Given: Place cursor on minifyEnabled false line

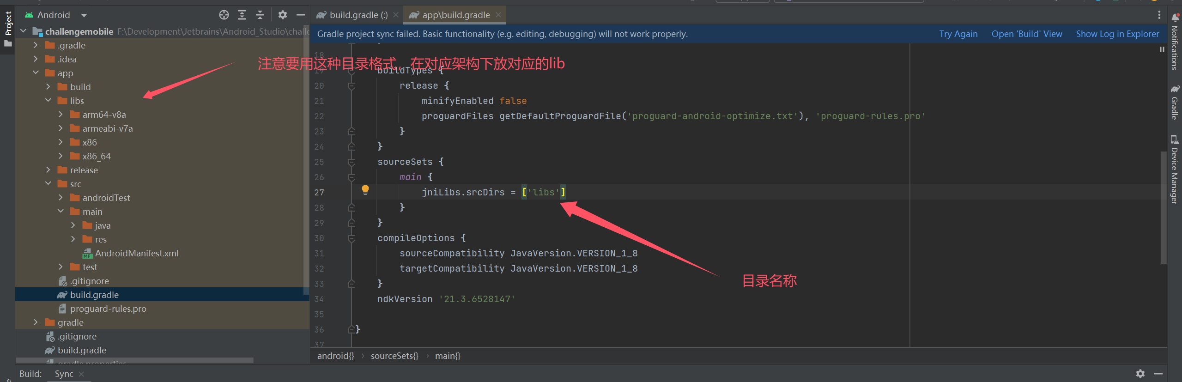Looking at the screenshot, I should click(x=474, y=101).
